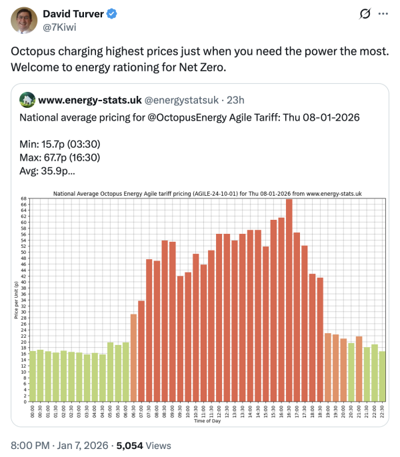Click David Turver's profile avatar

click(x=24, y=21)
